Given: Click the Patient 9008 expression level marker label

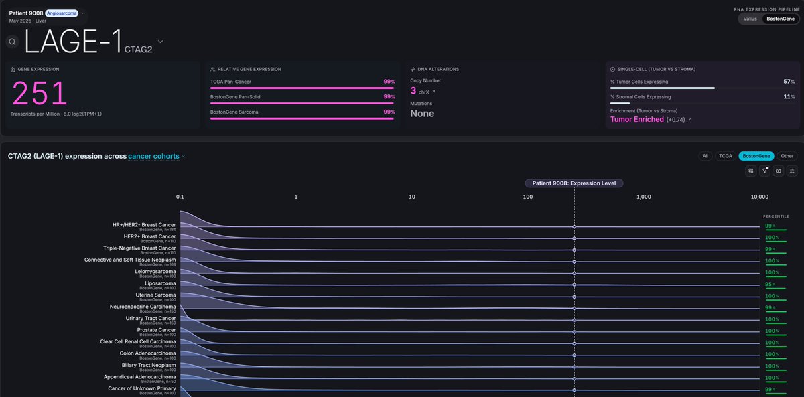Looking at the screenshot, I should click(x=574, y=183).
